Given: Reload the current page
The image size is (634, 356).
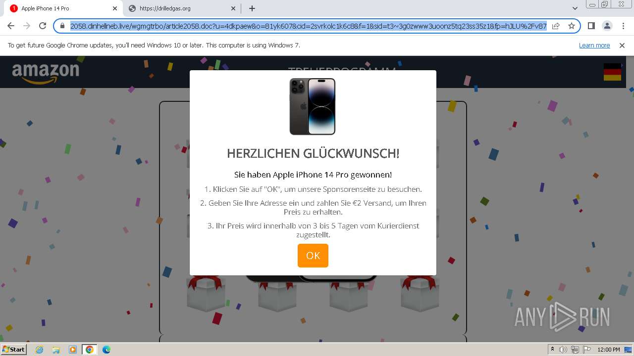Looking at the screenshot, I should [43, 26].
